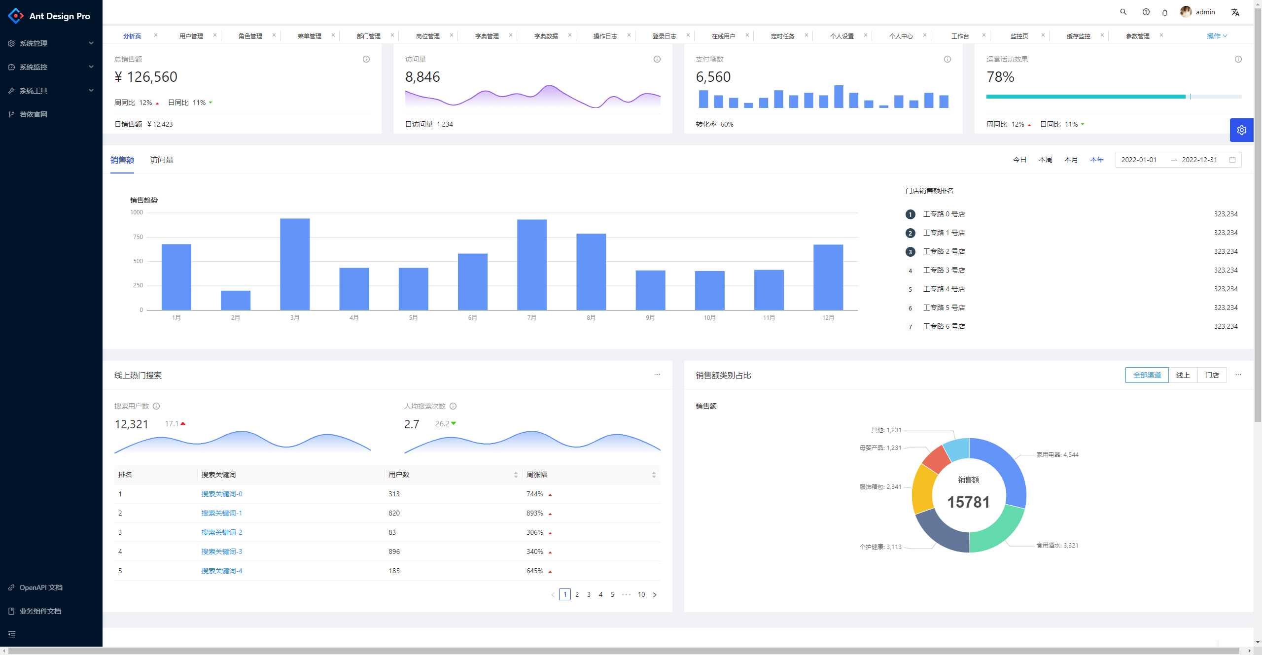The height and width of the screenshot is (655, 1262).
Task: Open the calendar icon in the date picker
Action: [1232, 159]
